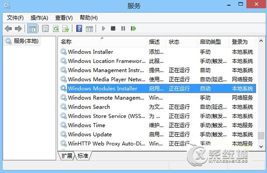Click the gear icon beside Windows Time

click(64, 125)
